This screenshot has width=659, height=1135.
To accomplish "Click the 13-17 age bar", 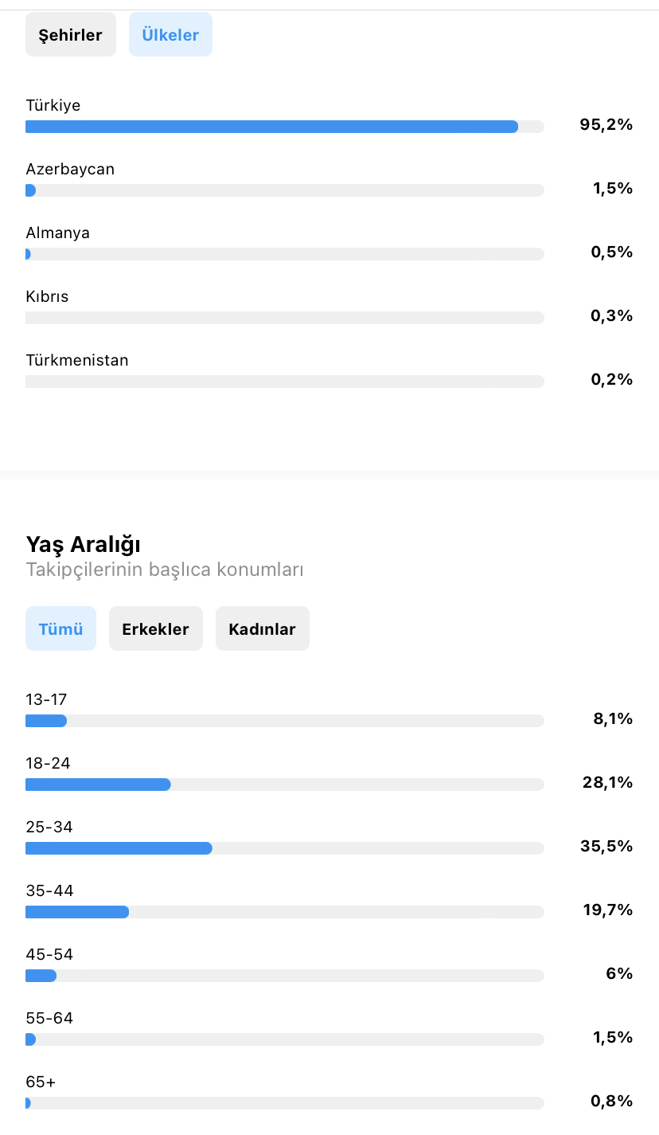I will 285,721.
